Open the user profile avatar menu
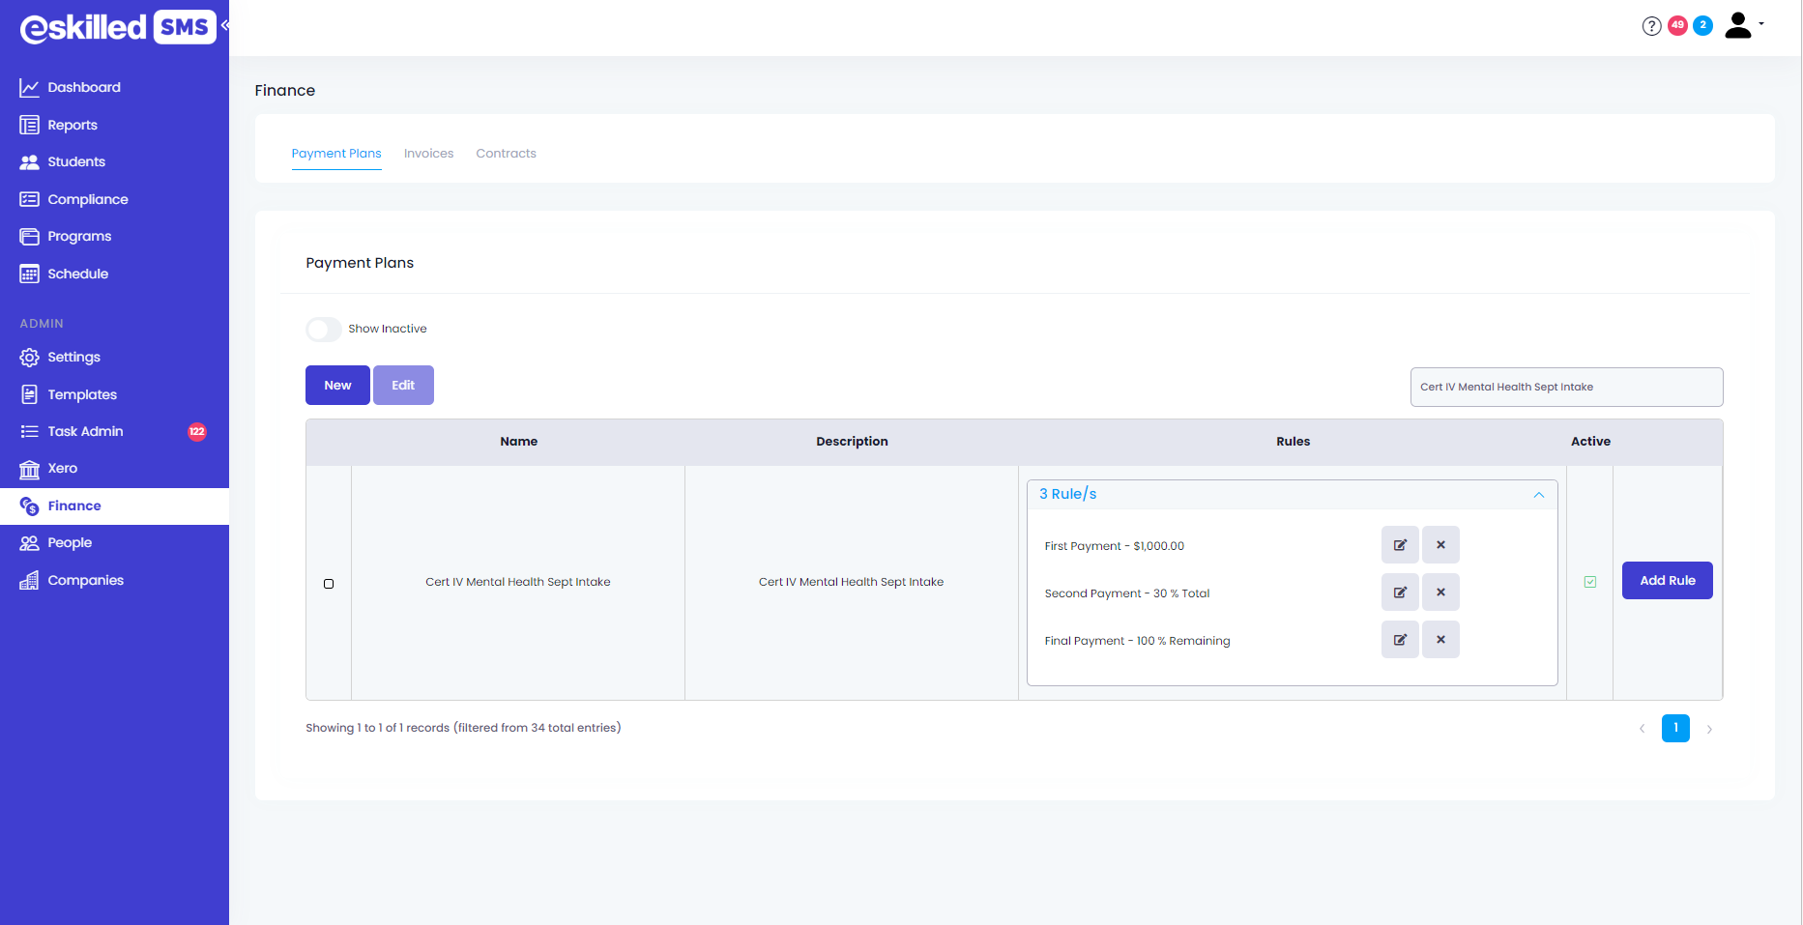 click(1743, 25)
